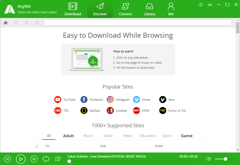
Task: Open the Me account tab
Action: coord(171,9)
